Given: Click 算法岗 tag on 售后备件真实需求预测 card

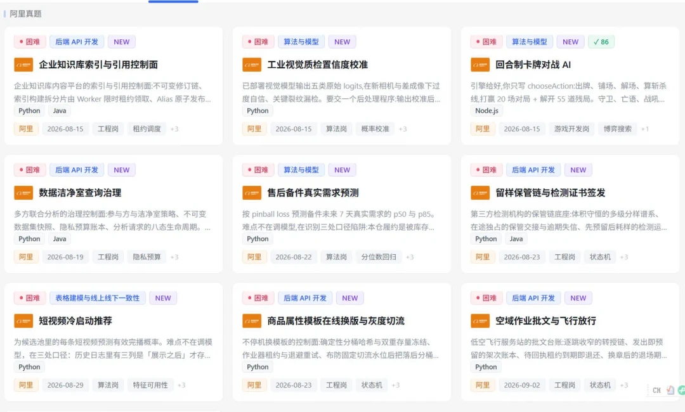Looking at the screenshot, I should click(336, 257).
